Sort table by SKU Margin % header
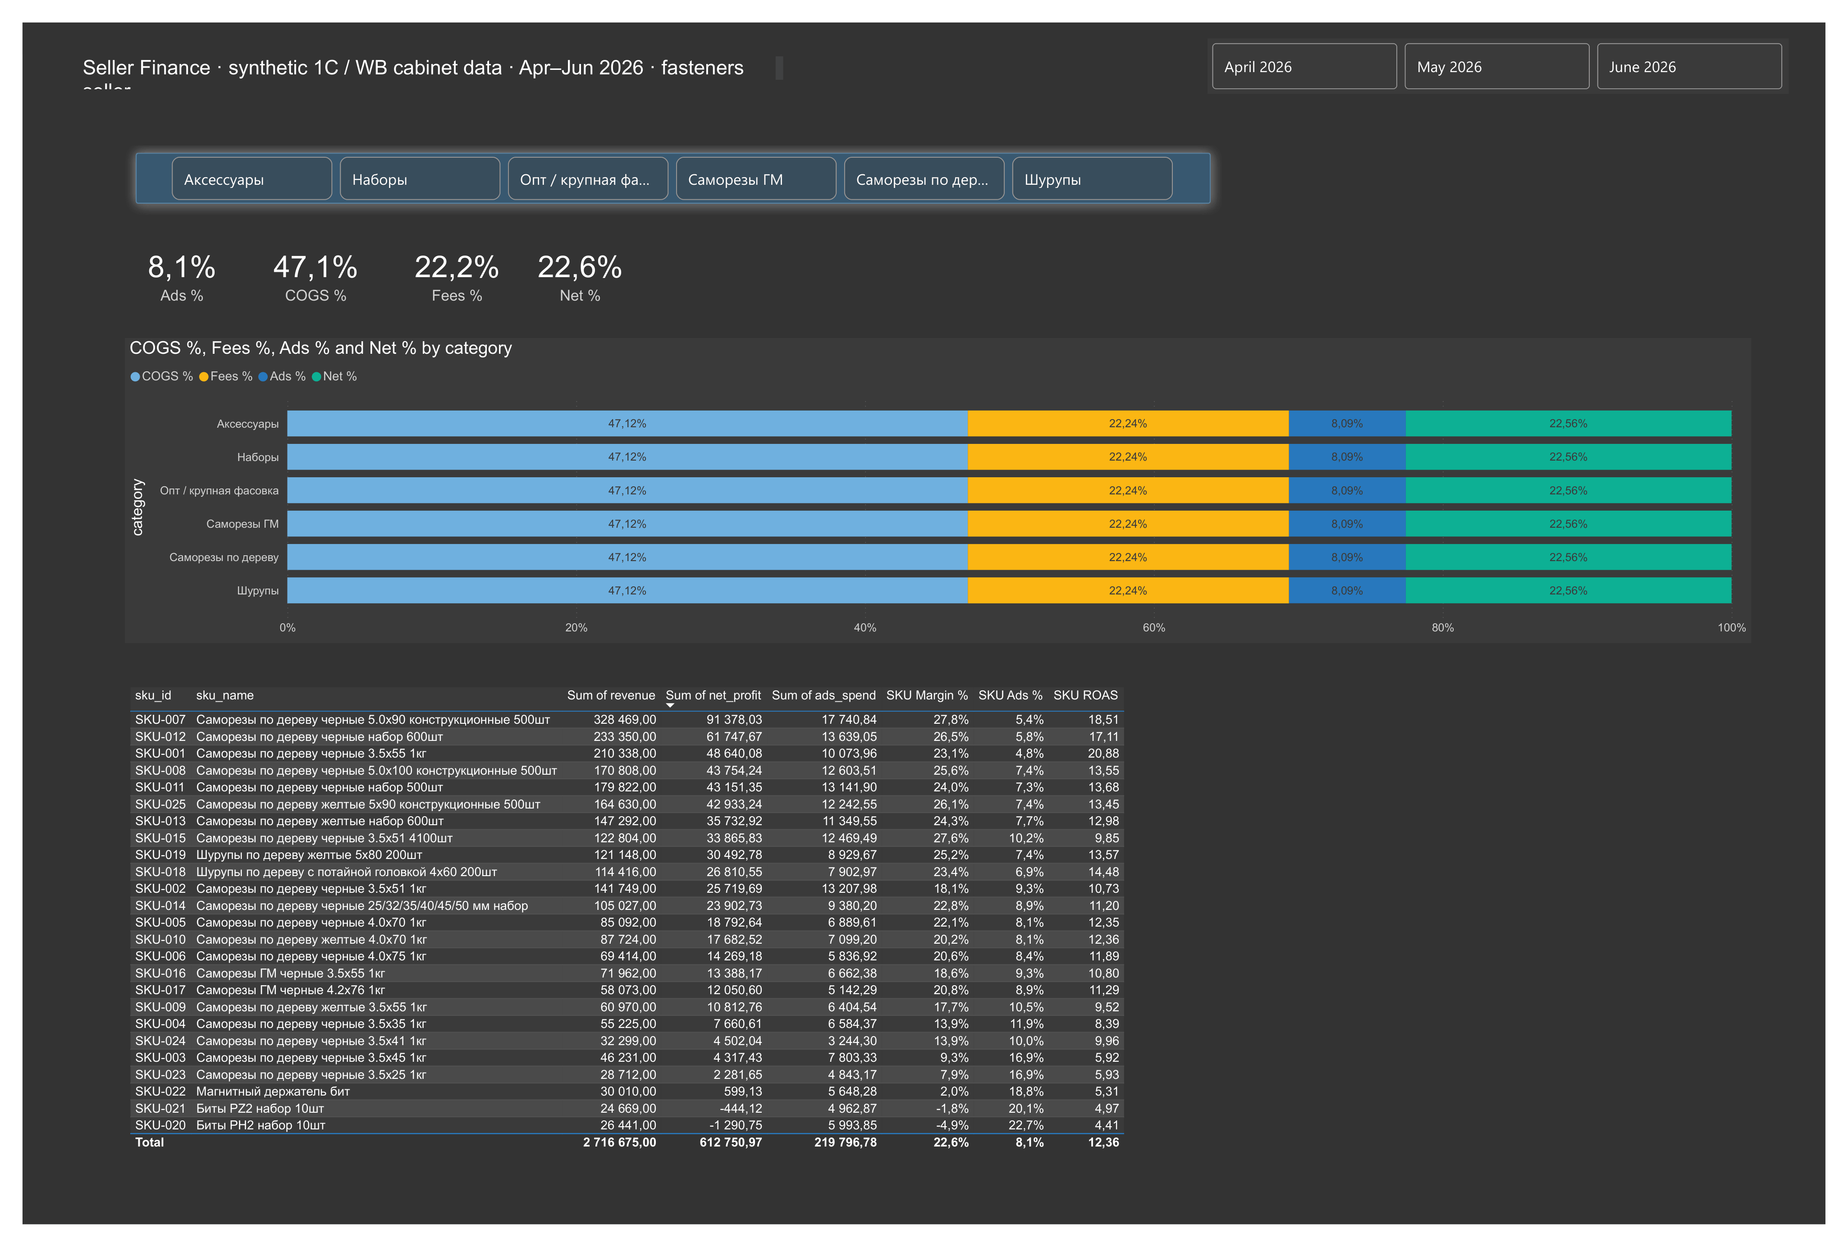The height and width of the screenshot is (1247, 1848). (926, 695)
